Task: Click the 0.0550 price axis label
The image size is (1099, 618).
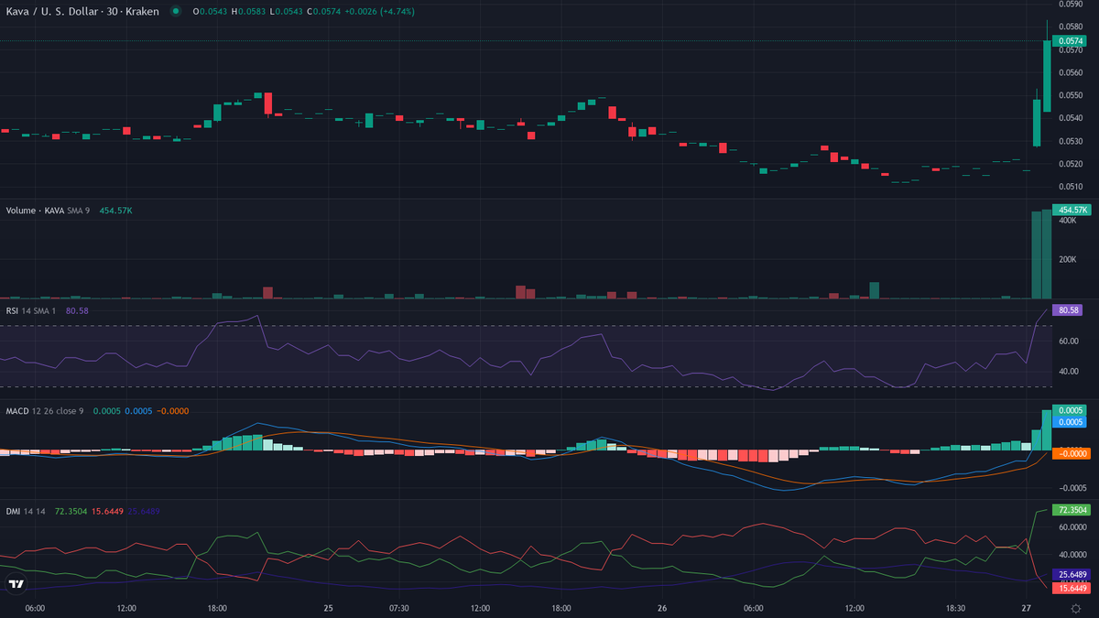Action: pos(1070,95)
